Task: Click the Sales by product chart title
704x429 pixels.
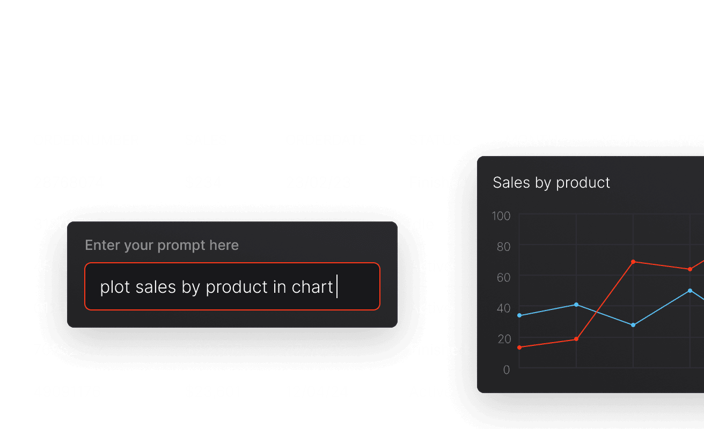Action: click(551, 183)
